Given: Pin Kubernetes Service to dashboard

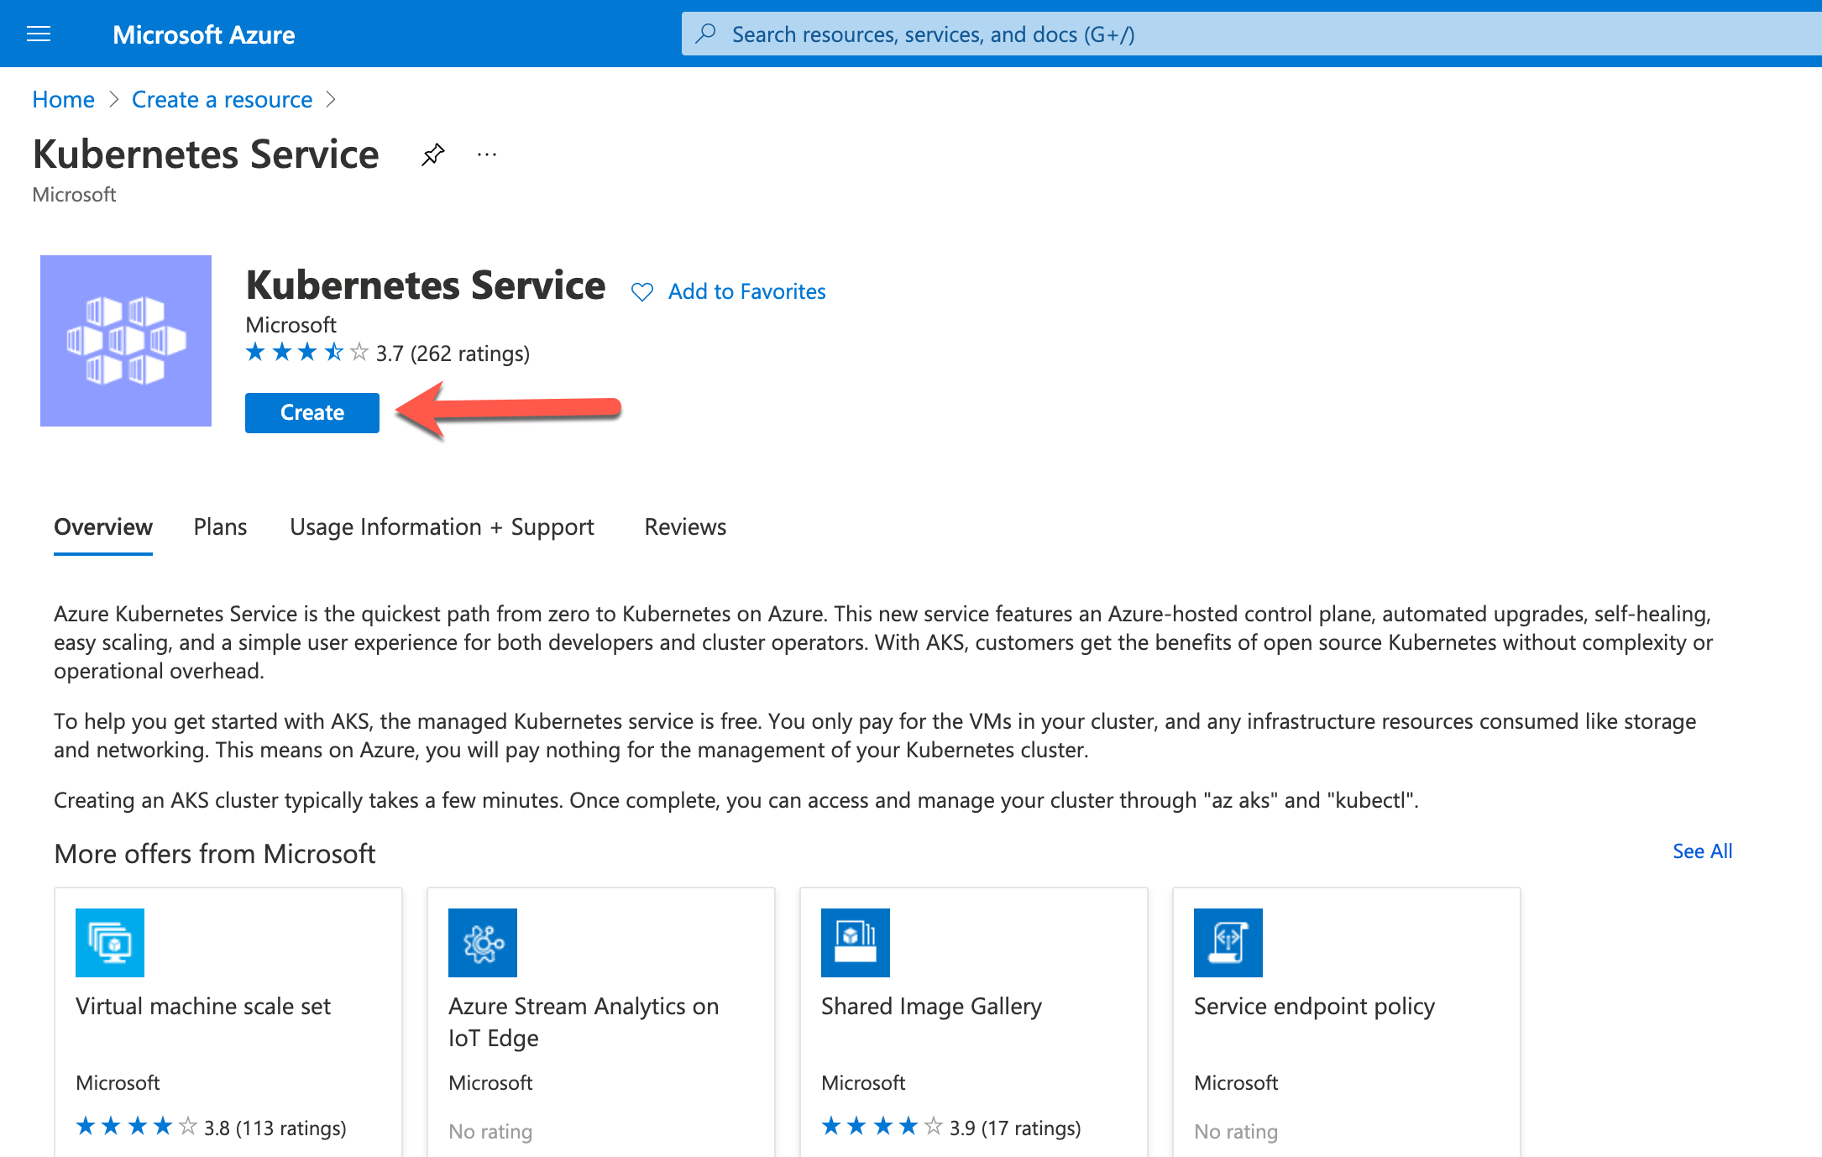Looking at the screenshot, I should [x=432, y=154].
